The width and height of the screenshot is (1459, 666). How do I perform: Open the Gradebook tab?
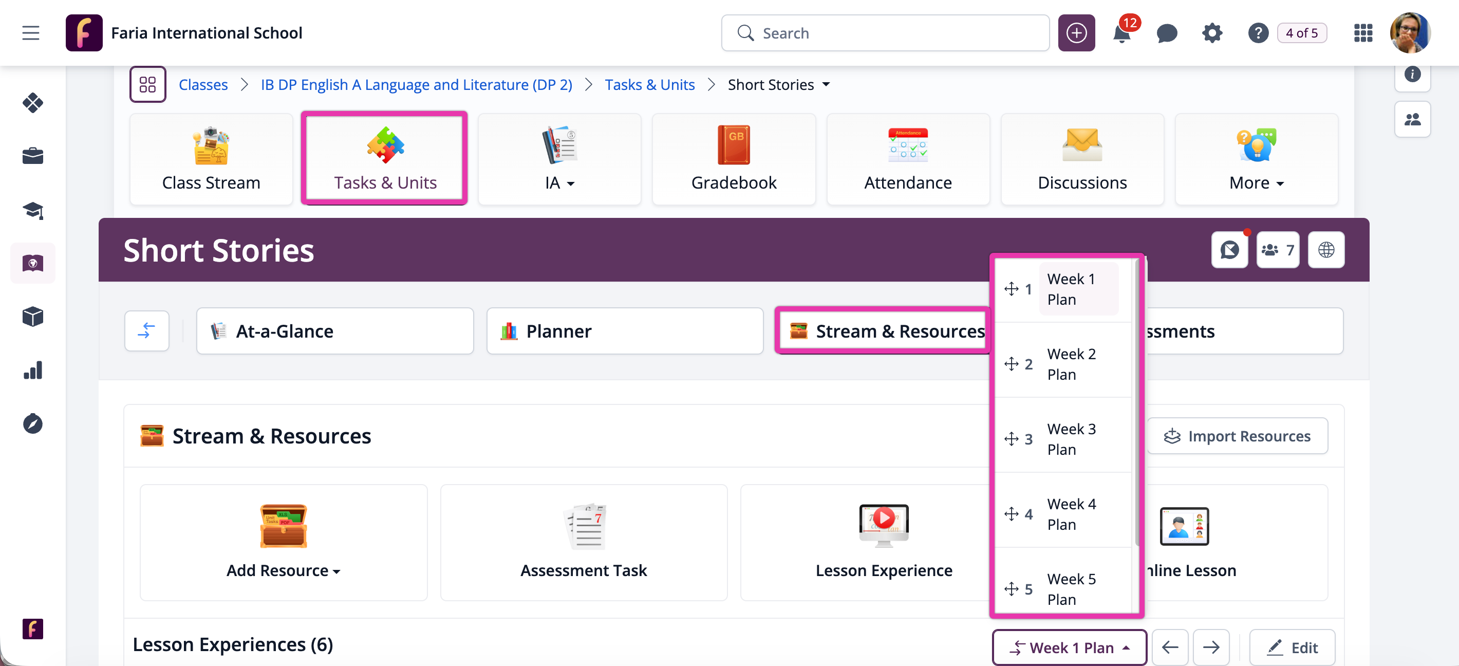coord(734,159)
